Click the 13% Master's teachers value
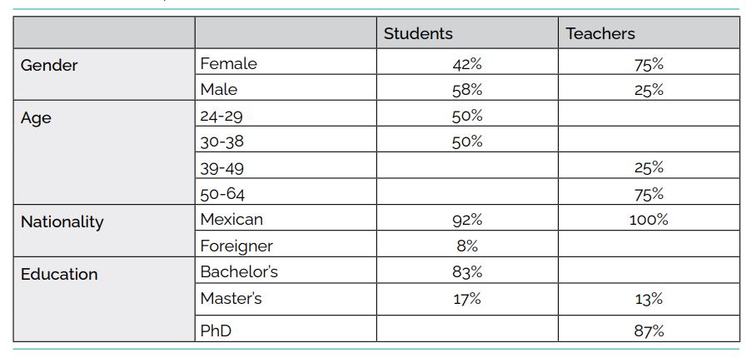The width and height of the screenshot is (751, 358). coord(649,300)
